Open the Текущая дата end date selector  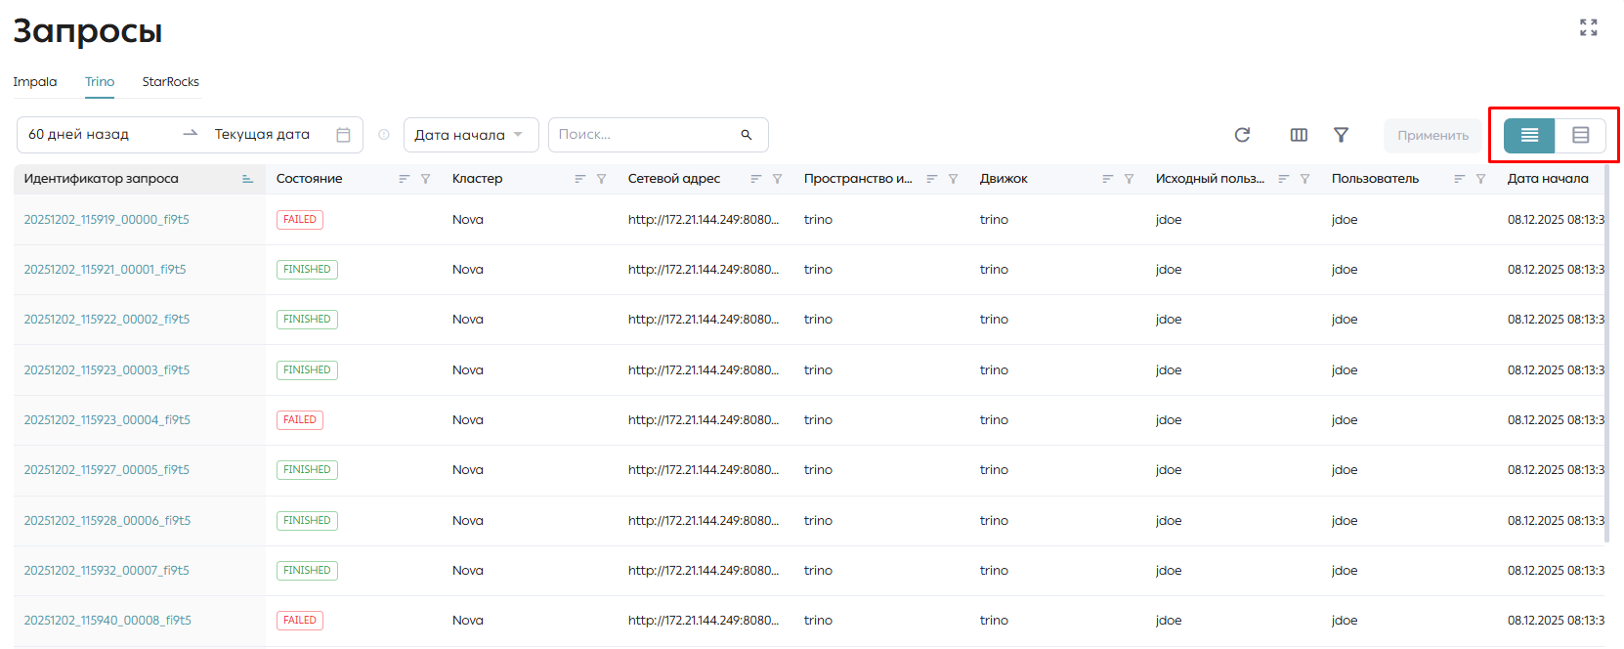[262, 135]
